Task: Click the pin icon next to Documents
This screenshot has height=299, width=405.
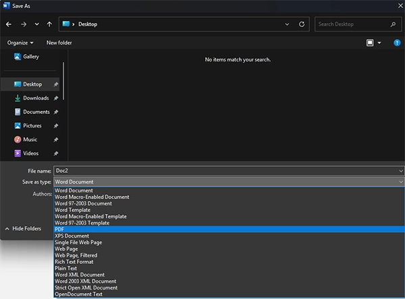Action: (56, 112)
